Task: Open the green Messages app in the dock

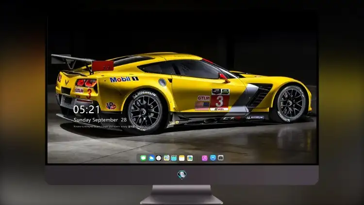Action: tap(143, 158)
